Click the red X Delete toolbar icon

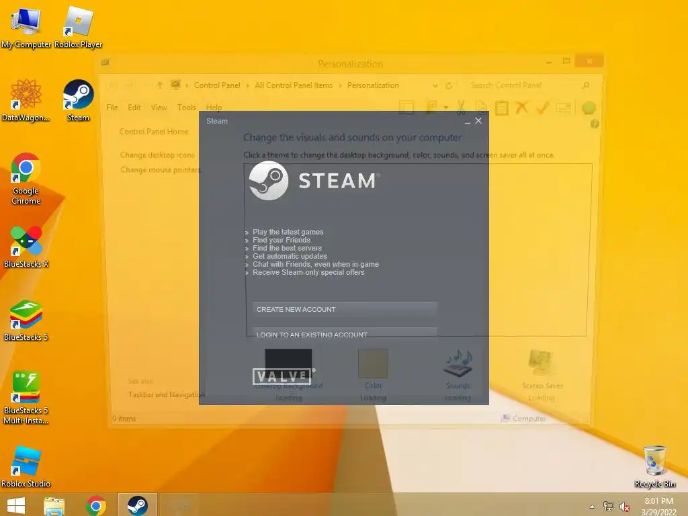[x=521, y=107]
